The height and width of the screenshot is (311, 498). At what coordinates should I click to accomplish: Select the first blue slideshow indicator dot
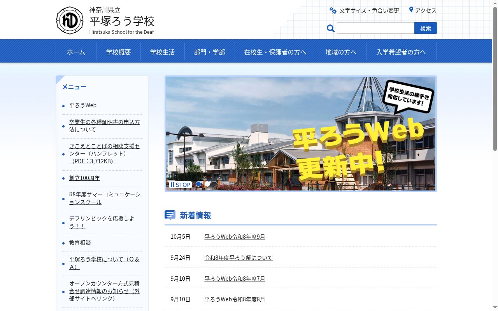(x=198, y=184)
